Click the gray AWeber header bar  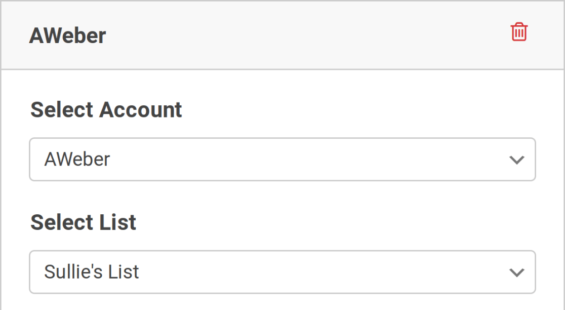(282, 35)
